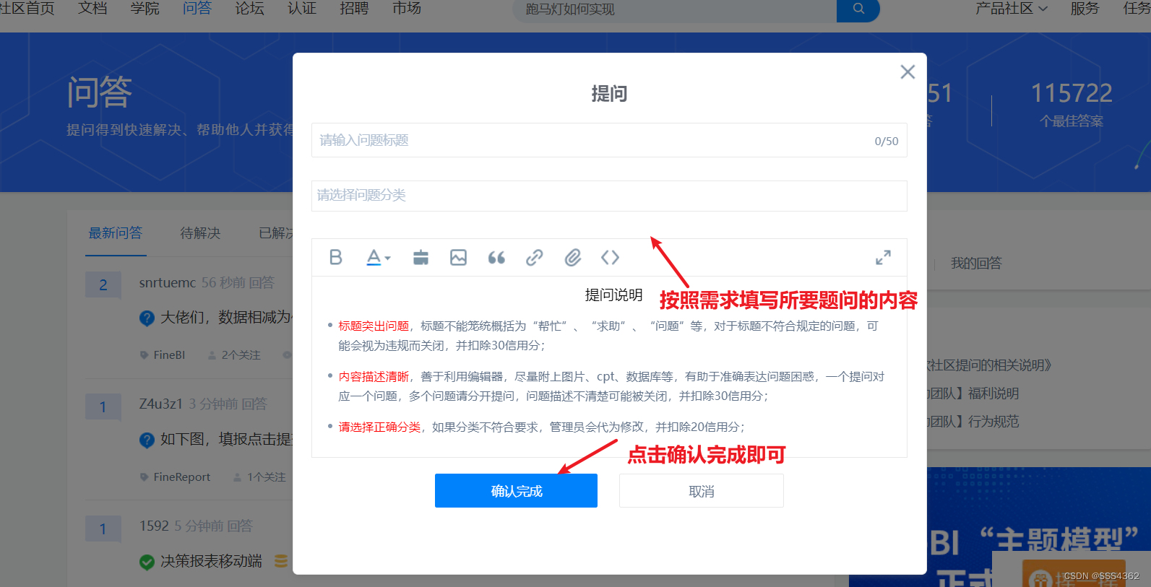Open the 认证 nav menu item
This screenshot has height=587, width=1151.
point(302,9)
